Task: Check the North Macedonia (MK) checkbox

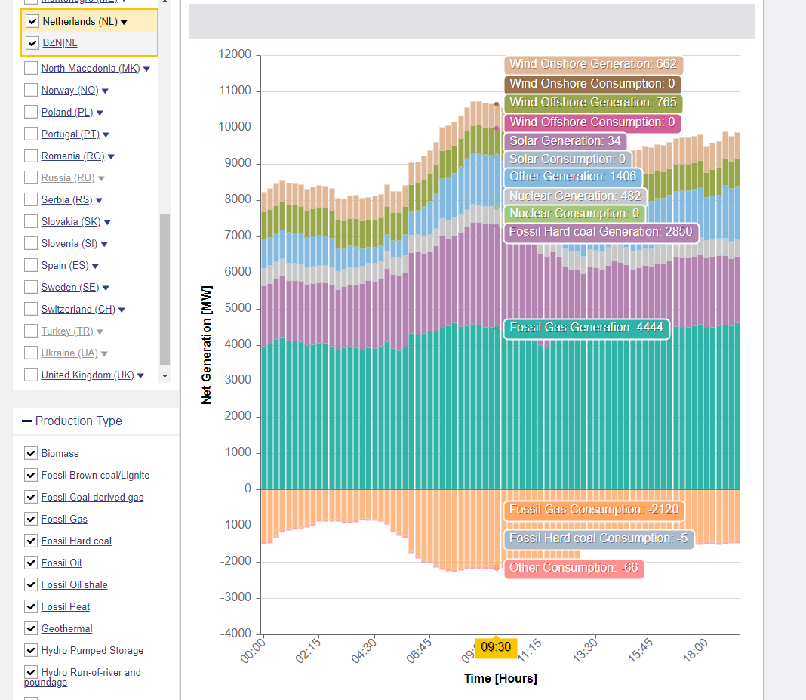Action: (x=31, y=68)
